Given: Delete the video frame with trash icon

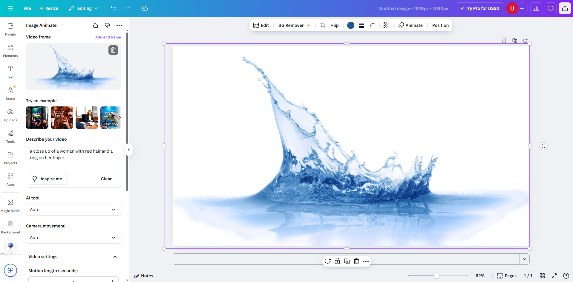Looking at the screenshot, I should pos(113,50).
